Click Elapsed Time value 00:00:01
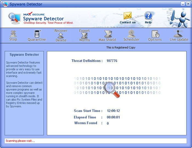The image size is (192, 148). (x=113, y=117)
